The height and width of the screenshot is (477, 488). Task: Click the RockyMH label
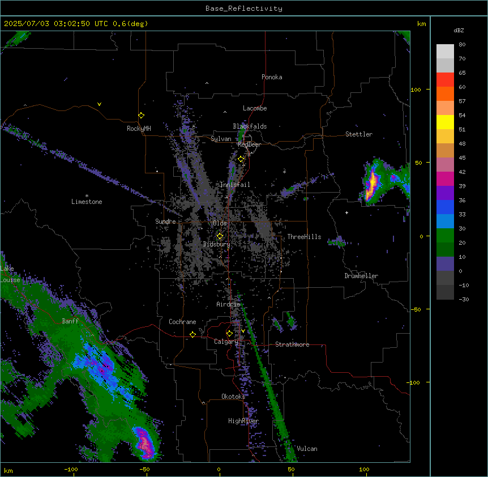click(x=139, y=129)
